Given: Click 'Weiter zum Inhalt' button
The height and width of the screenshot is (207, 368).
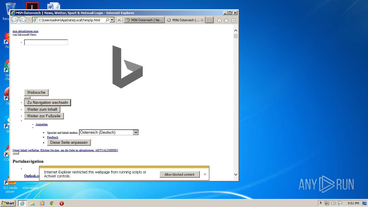Looking at the screenshot, I should coord(42,109).
